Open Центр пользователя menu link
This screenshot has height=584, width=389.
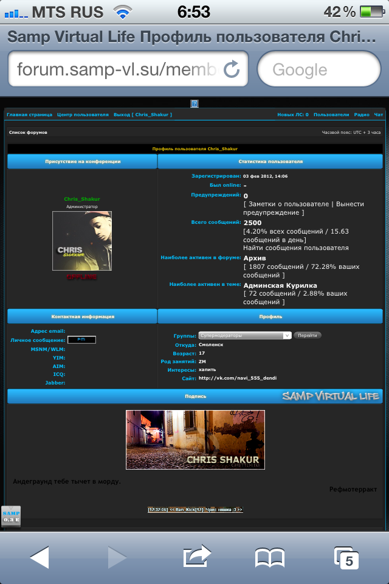[83, 115]
